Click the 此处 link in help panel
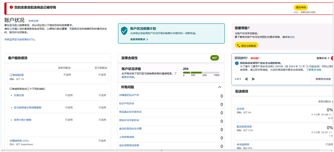This screenshot has height=152, width=334. pos(292,37)
